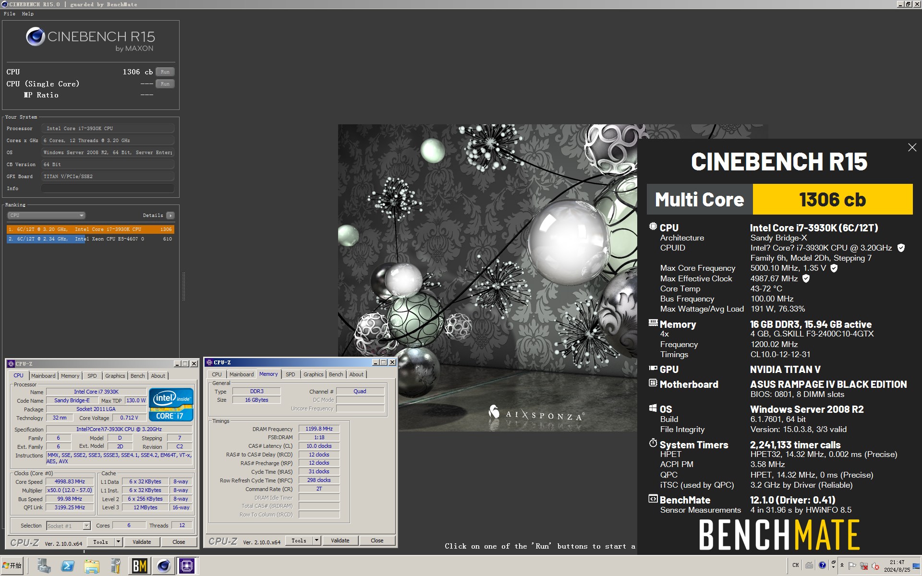Click the BenchMate Motherboard section icon

(653, 383)
